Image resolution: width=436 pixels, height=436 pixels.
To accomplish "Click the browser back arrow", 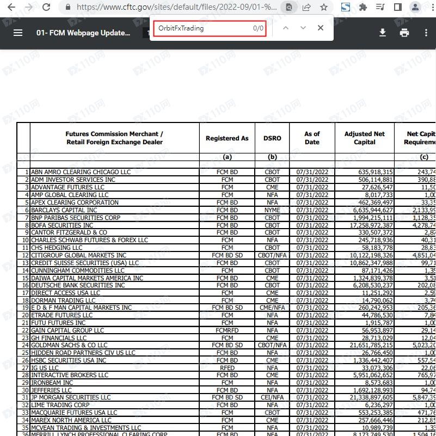I will coord(11,8).
